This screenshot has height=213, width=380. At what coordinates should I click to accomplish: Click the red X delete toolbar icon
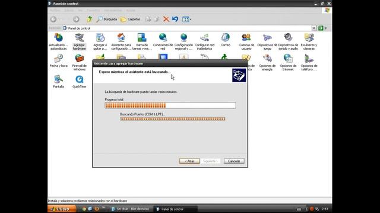point(166,19)
